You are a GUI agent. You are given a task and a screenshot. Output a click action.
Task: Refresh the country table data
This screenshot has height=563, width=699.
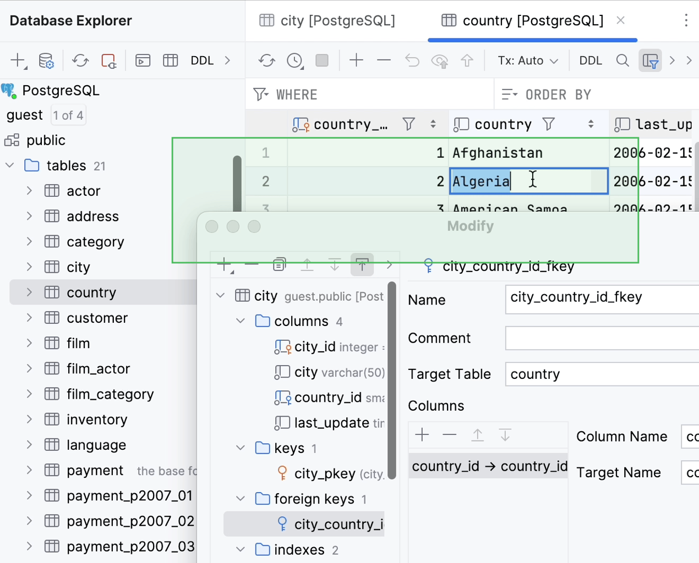[266, 60]
